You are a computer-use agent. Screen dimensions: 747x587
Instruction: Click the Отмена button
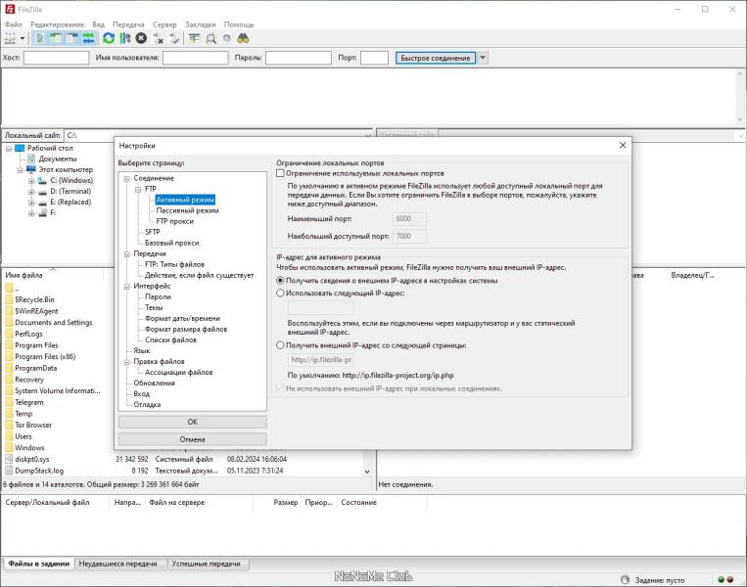click(193, 439)
